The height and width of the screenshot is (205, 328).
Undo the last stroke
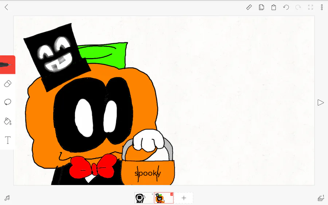286,7
